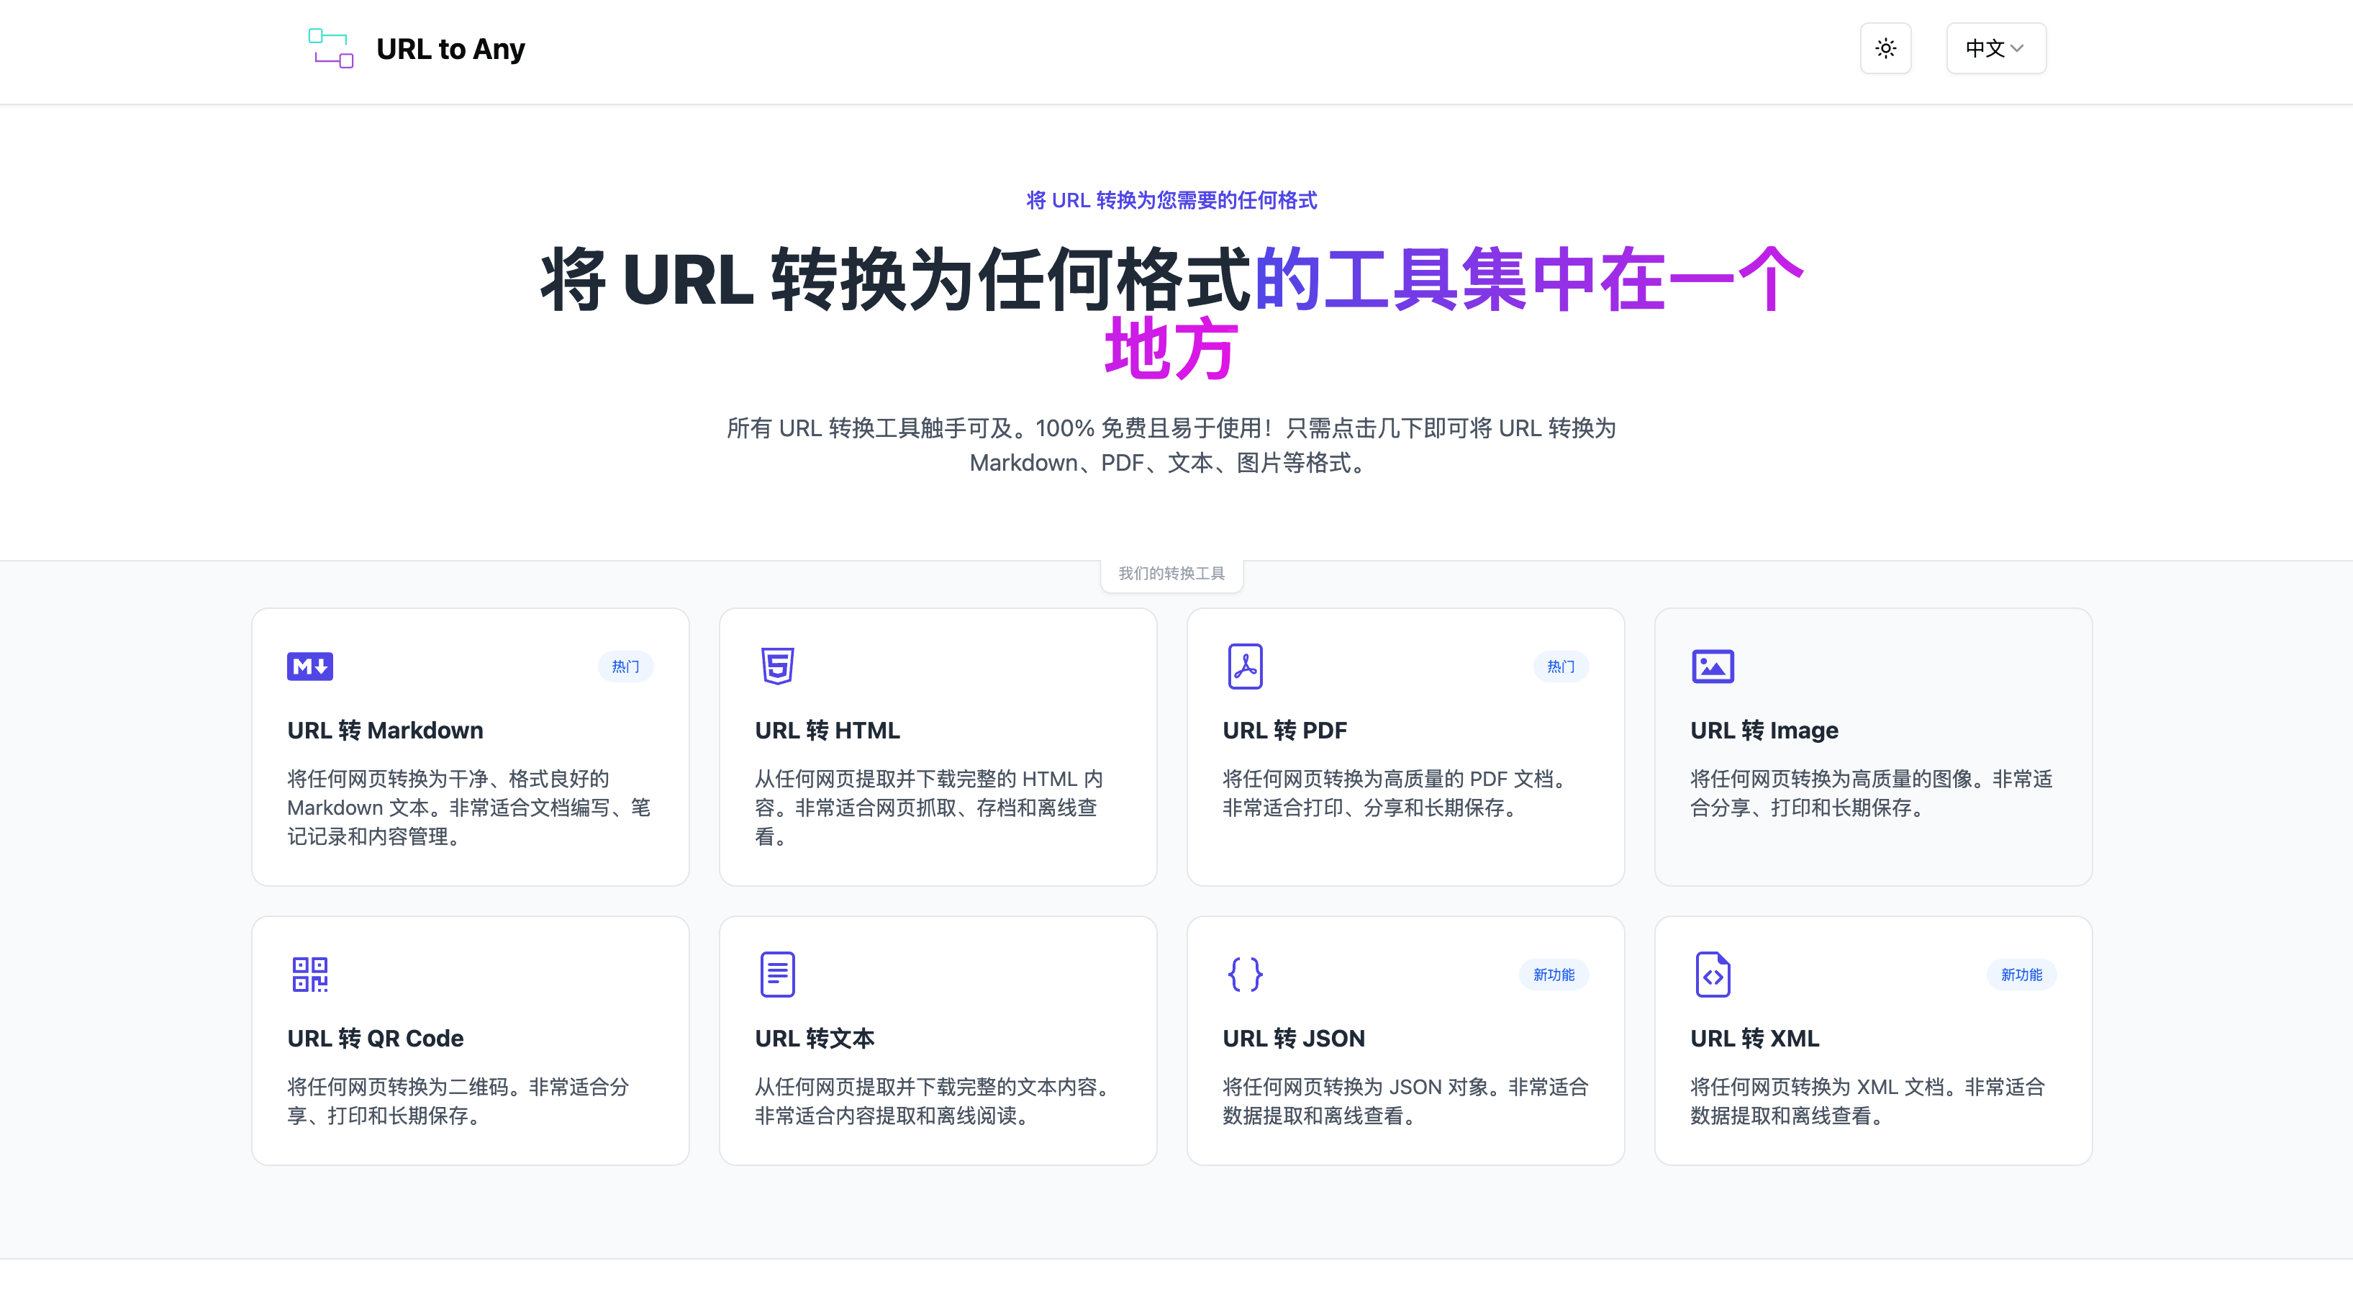Viewport: 2353px width, 1297px height.
Task: Select 中文 language option
Action: [1992, 48]
